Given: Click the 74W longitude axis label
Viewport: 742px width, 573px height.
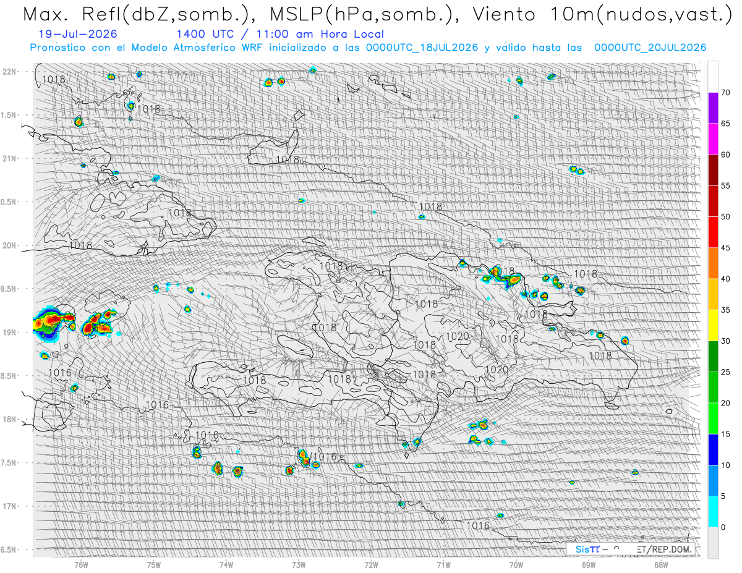Looking at the screenshot, I should coord(226,564).
